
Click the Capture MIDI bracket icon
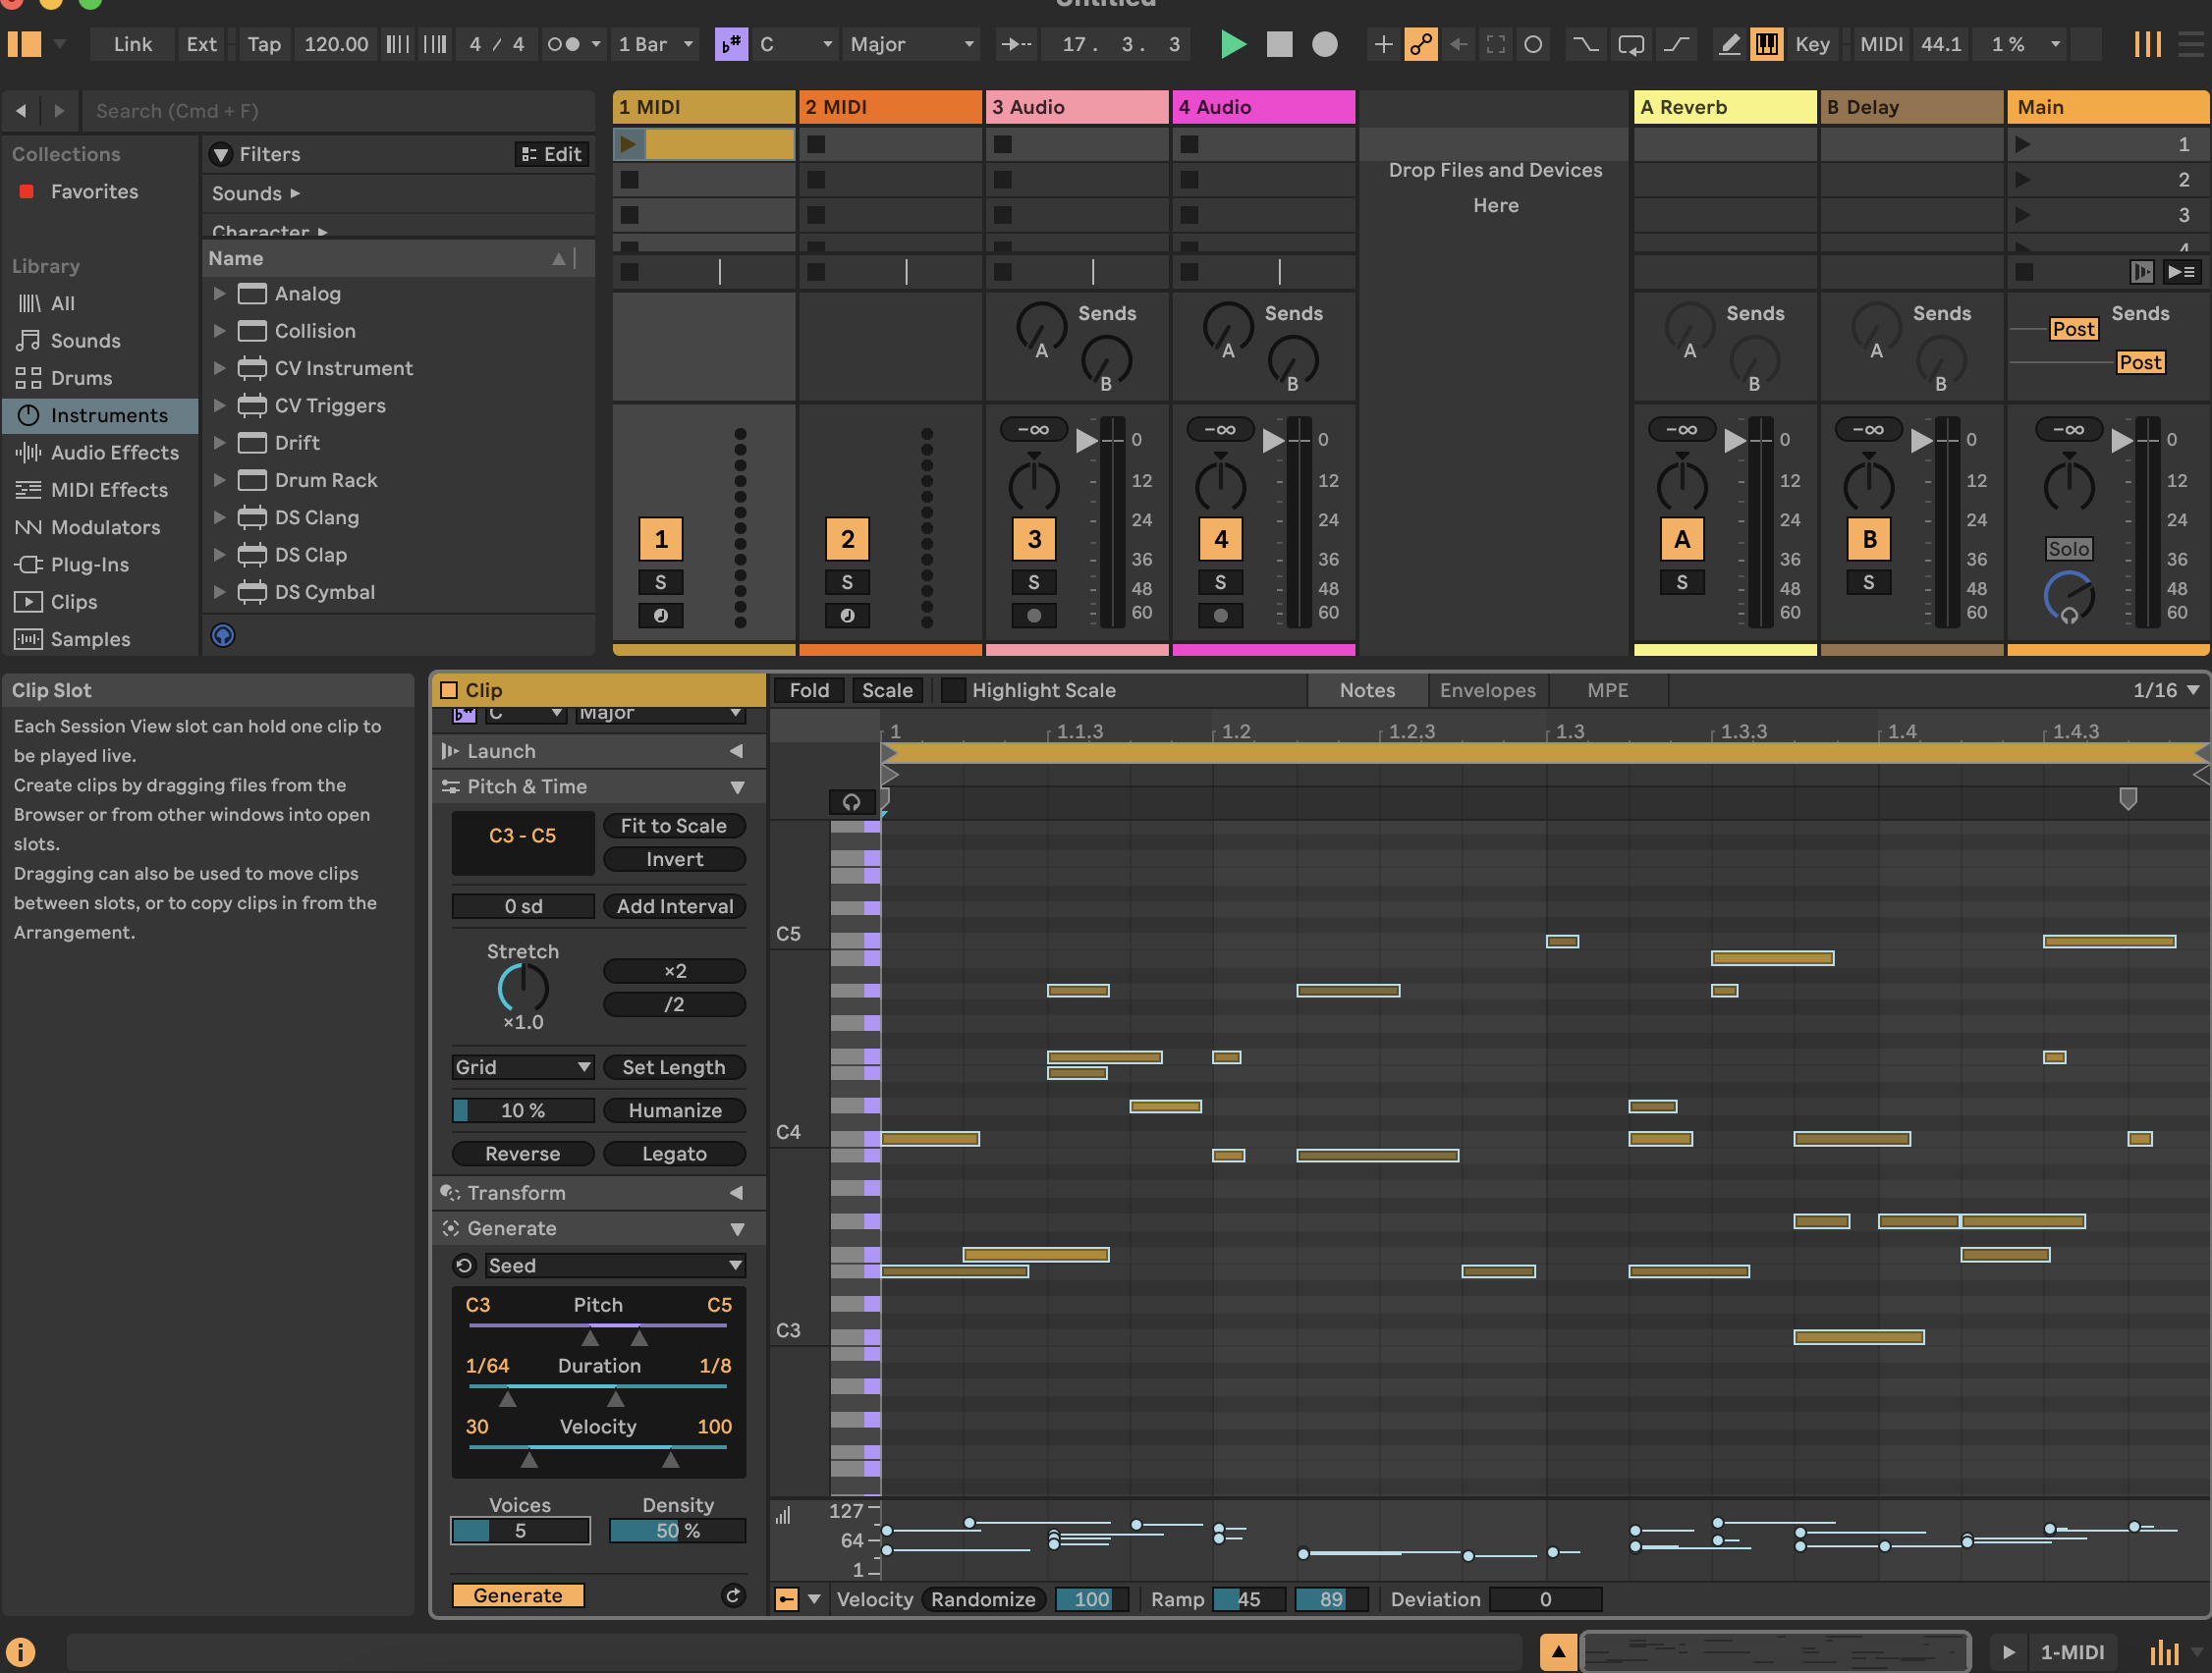pyautogui.click(x=1495, y=44)
